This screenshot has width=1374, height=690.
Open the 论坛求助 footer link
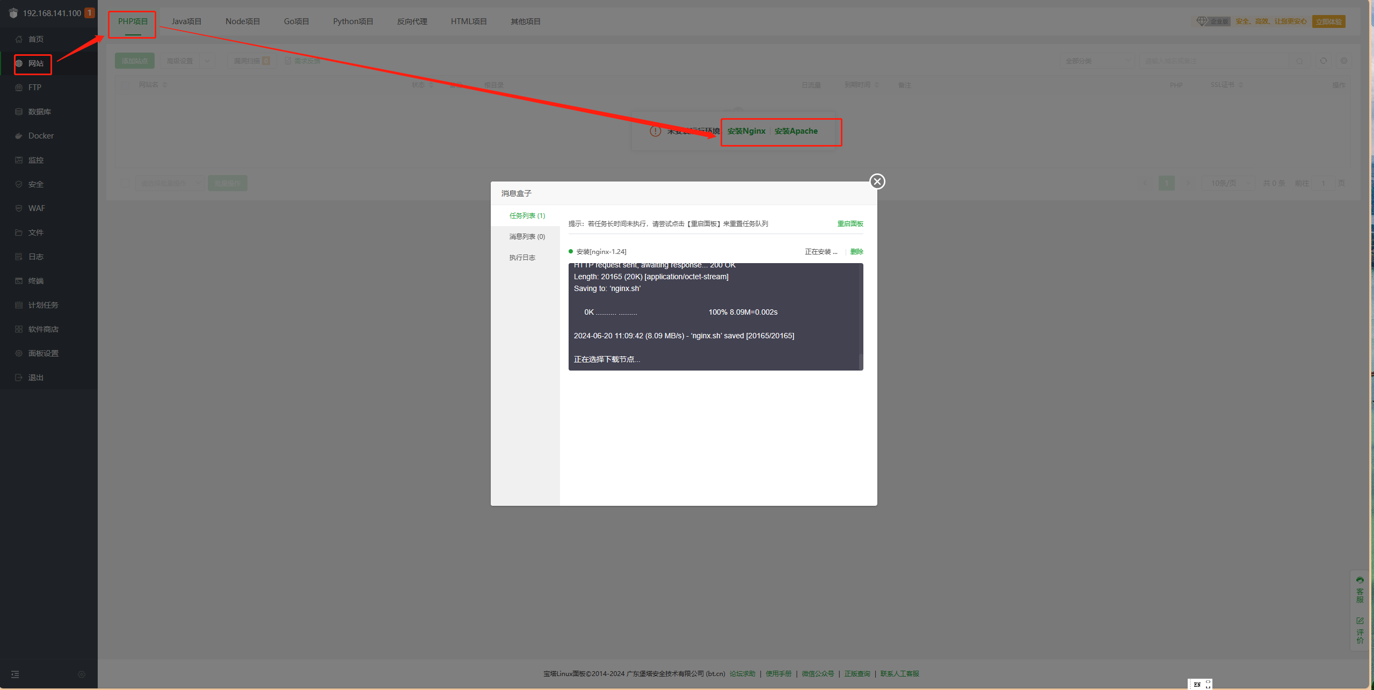[743, 674]
